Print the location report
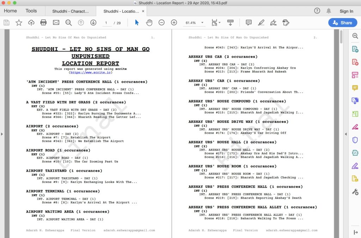 [x=43, y=23]
